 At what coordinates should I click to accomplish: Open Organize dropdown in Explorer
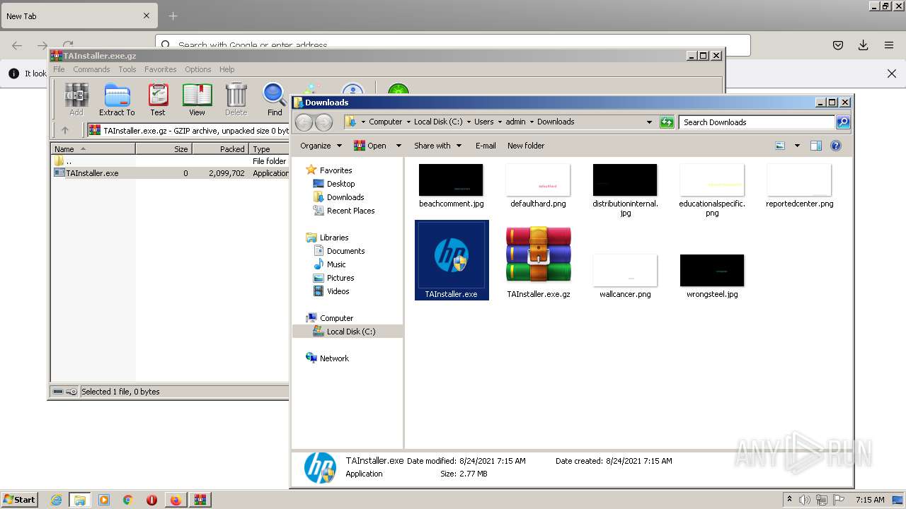321,146
